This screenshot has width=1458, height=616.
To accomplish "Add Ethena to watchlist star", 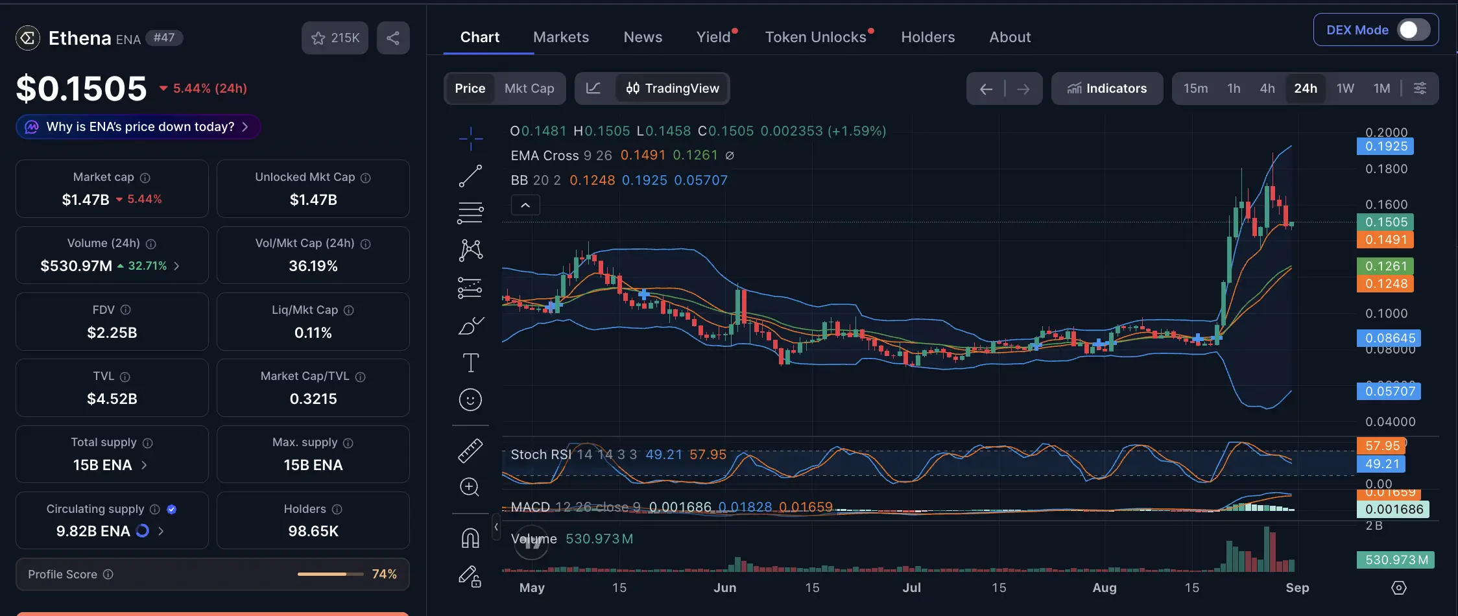I will pyautogui.click(x=335, y=38).
